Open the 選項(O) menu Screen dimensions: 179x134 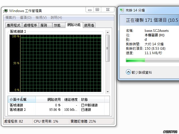point(26,18)
